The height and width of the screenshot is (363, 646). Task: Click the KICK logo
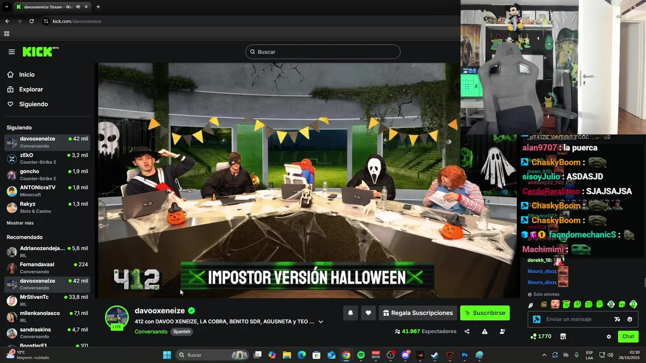[40, 52]
